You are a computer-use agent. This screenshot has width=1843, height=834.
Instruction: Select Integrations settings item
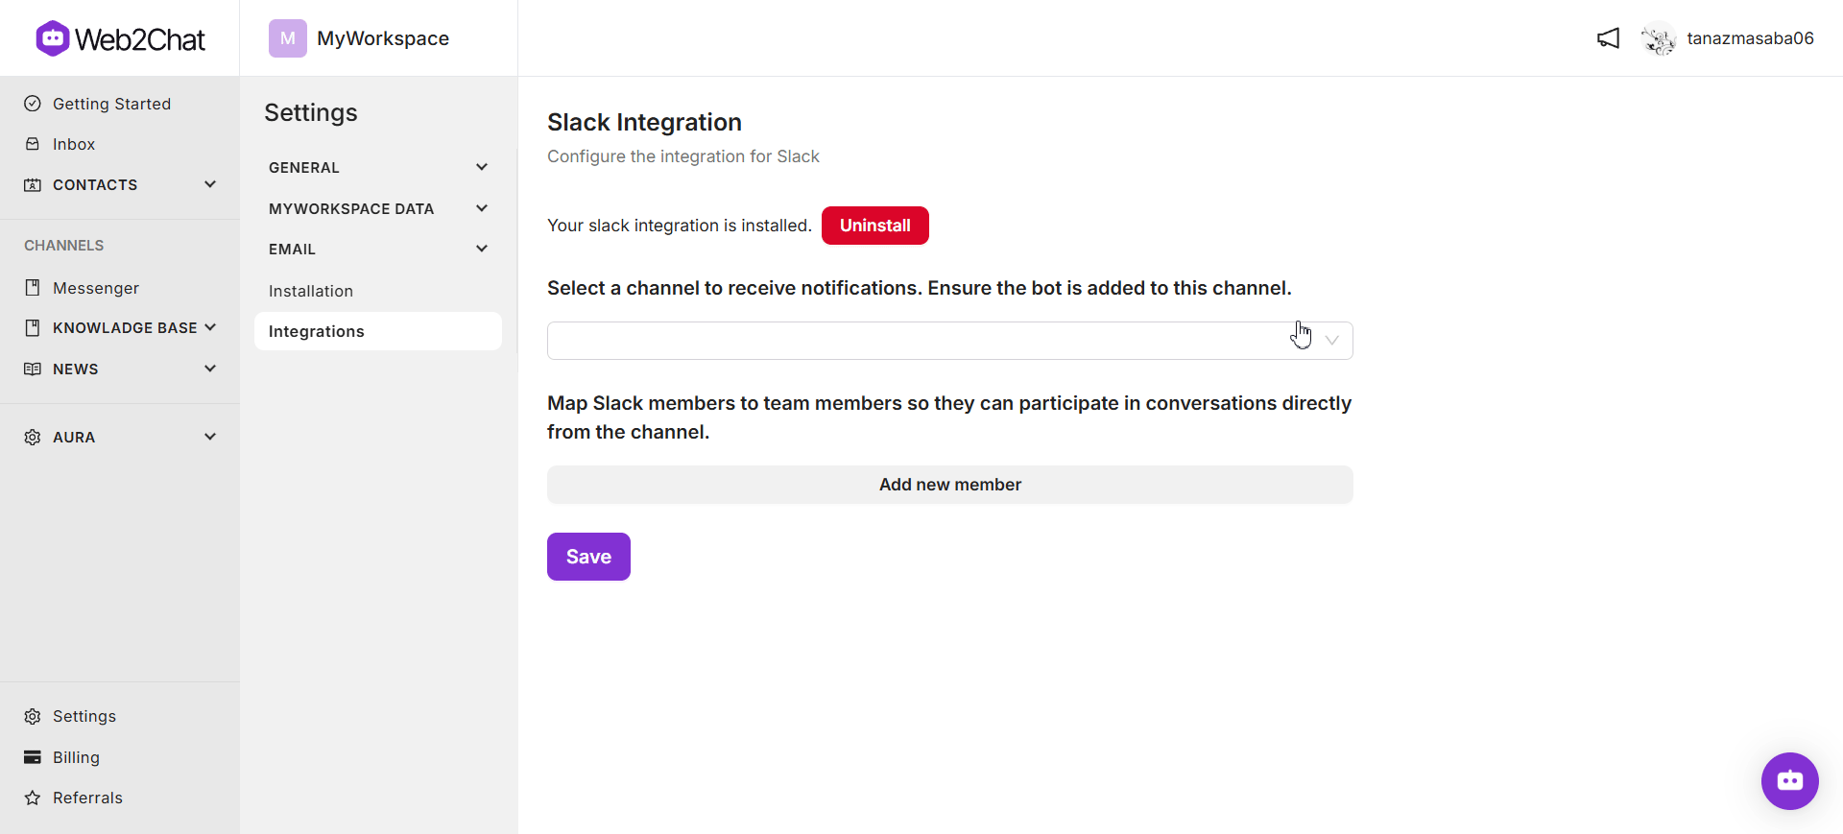click(378, 331)
